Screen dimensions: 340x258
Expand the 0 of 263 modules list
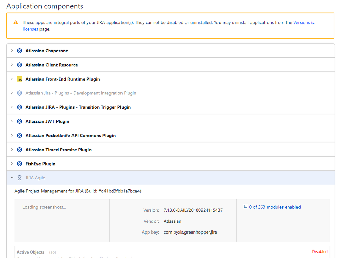point(246,206)
